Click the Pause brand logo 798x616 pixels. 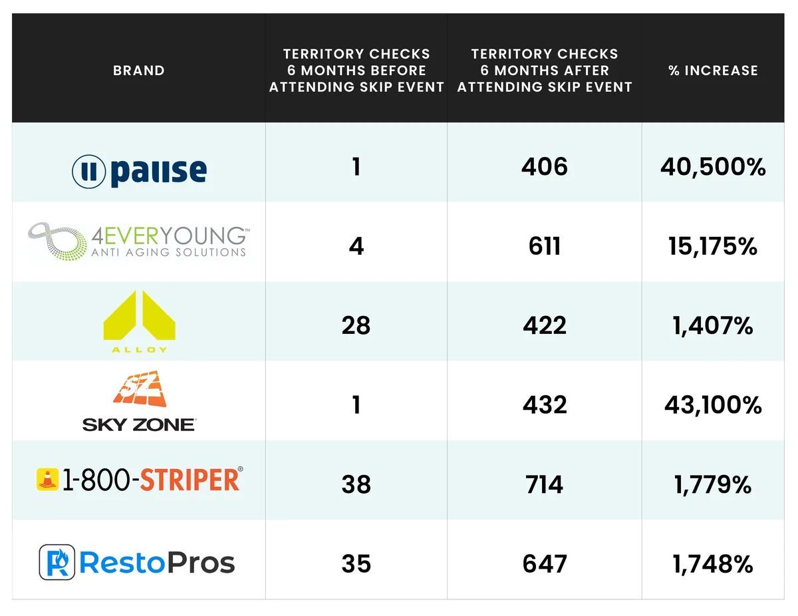[139, 171]
